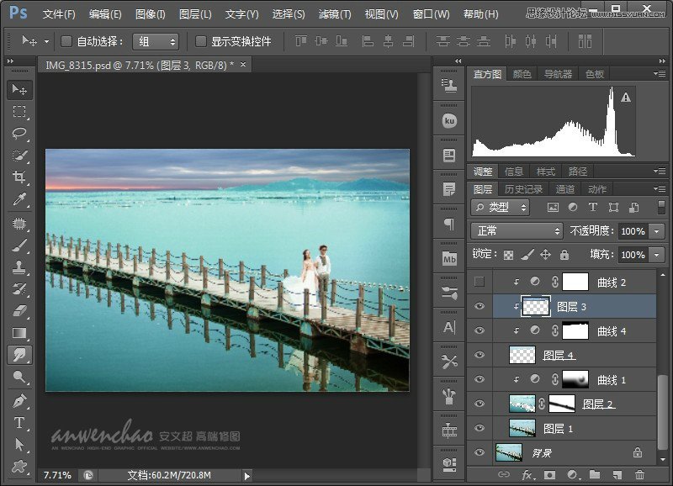Open the status bar info arrow
The height and width of the screenshot is (486, 673).
[x=246, y=475]
